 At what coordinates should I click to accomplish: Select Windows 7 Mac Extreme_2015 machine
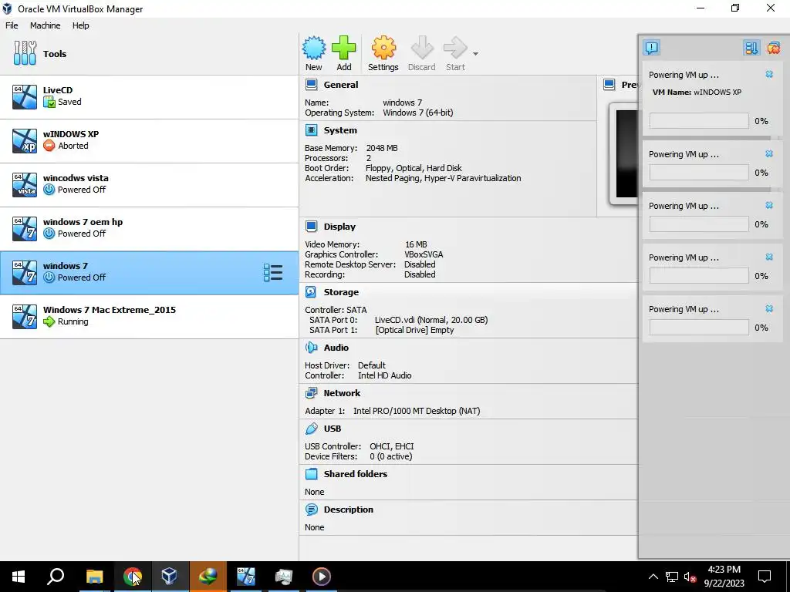coord(149,316)
